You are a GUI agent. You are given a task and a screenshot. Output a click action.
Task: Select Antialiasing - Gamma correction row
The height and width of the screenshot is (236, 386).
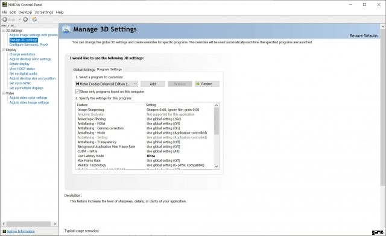tap(145, 128)
